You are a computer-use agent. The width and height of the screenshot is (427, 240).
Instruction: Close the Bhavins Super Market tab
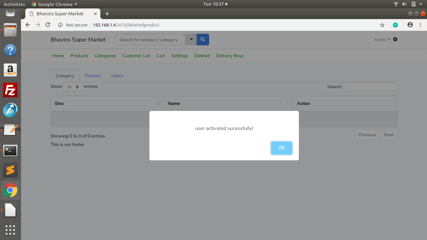click(x=95, y=14)
